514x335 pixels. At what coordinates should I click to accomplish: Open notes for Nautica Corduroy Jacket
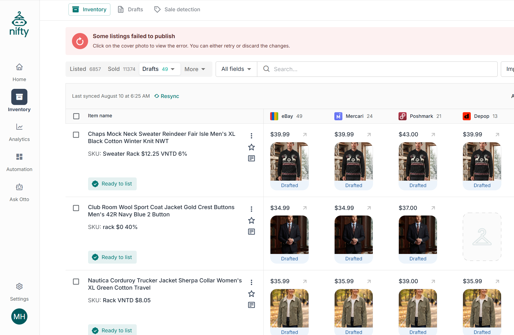251,305
